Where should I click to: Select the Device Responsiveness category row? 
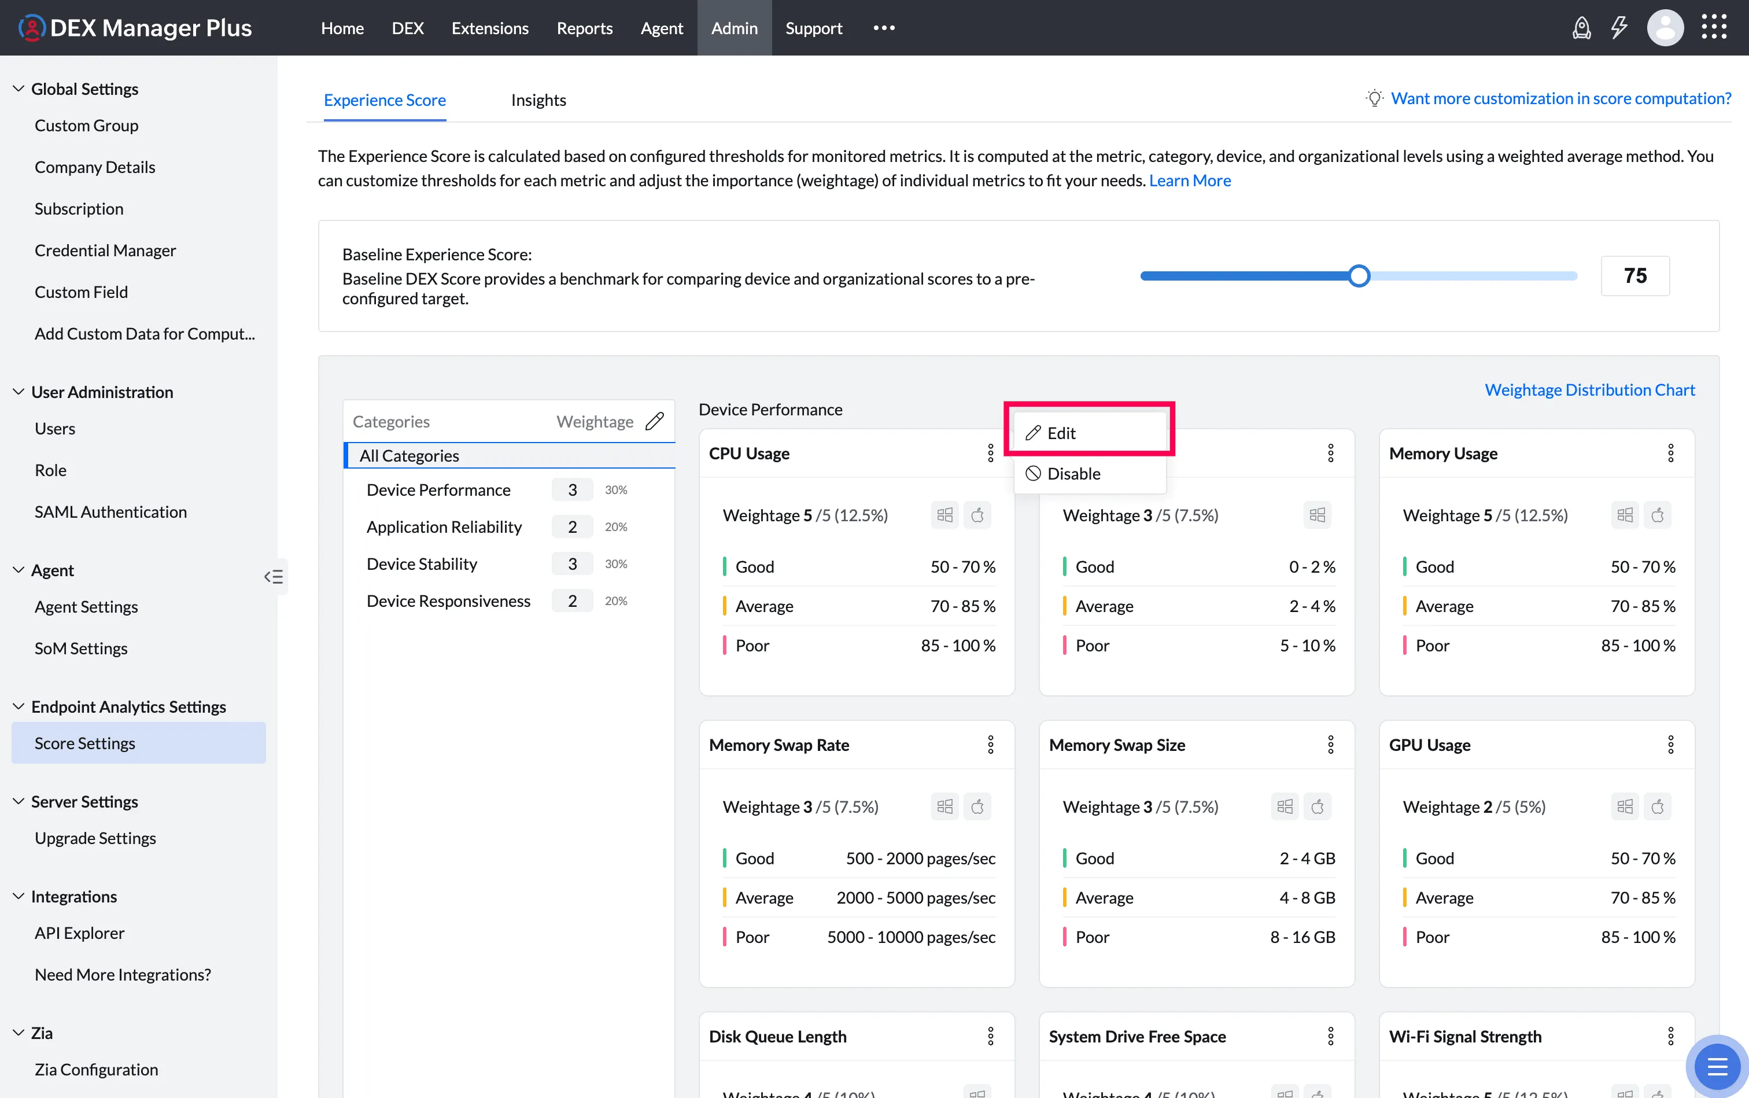coord(509,601)
